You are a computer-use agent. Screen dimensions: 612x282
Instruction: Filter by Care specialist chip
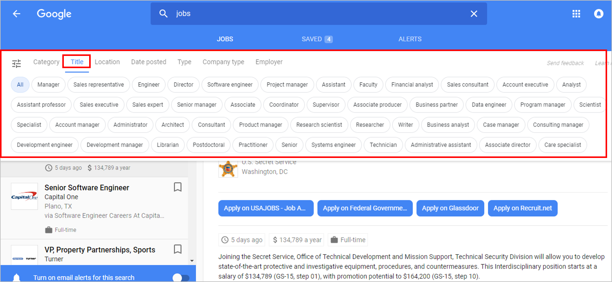563,145
